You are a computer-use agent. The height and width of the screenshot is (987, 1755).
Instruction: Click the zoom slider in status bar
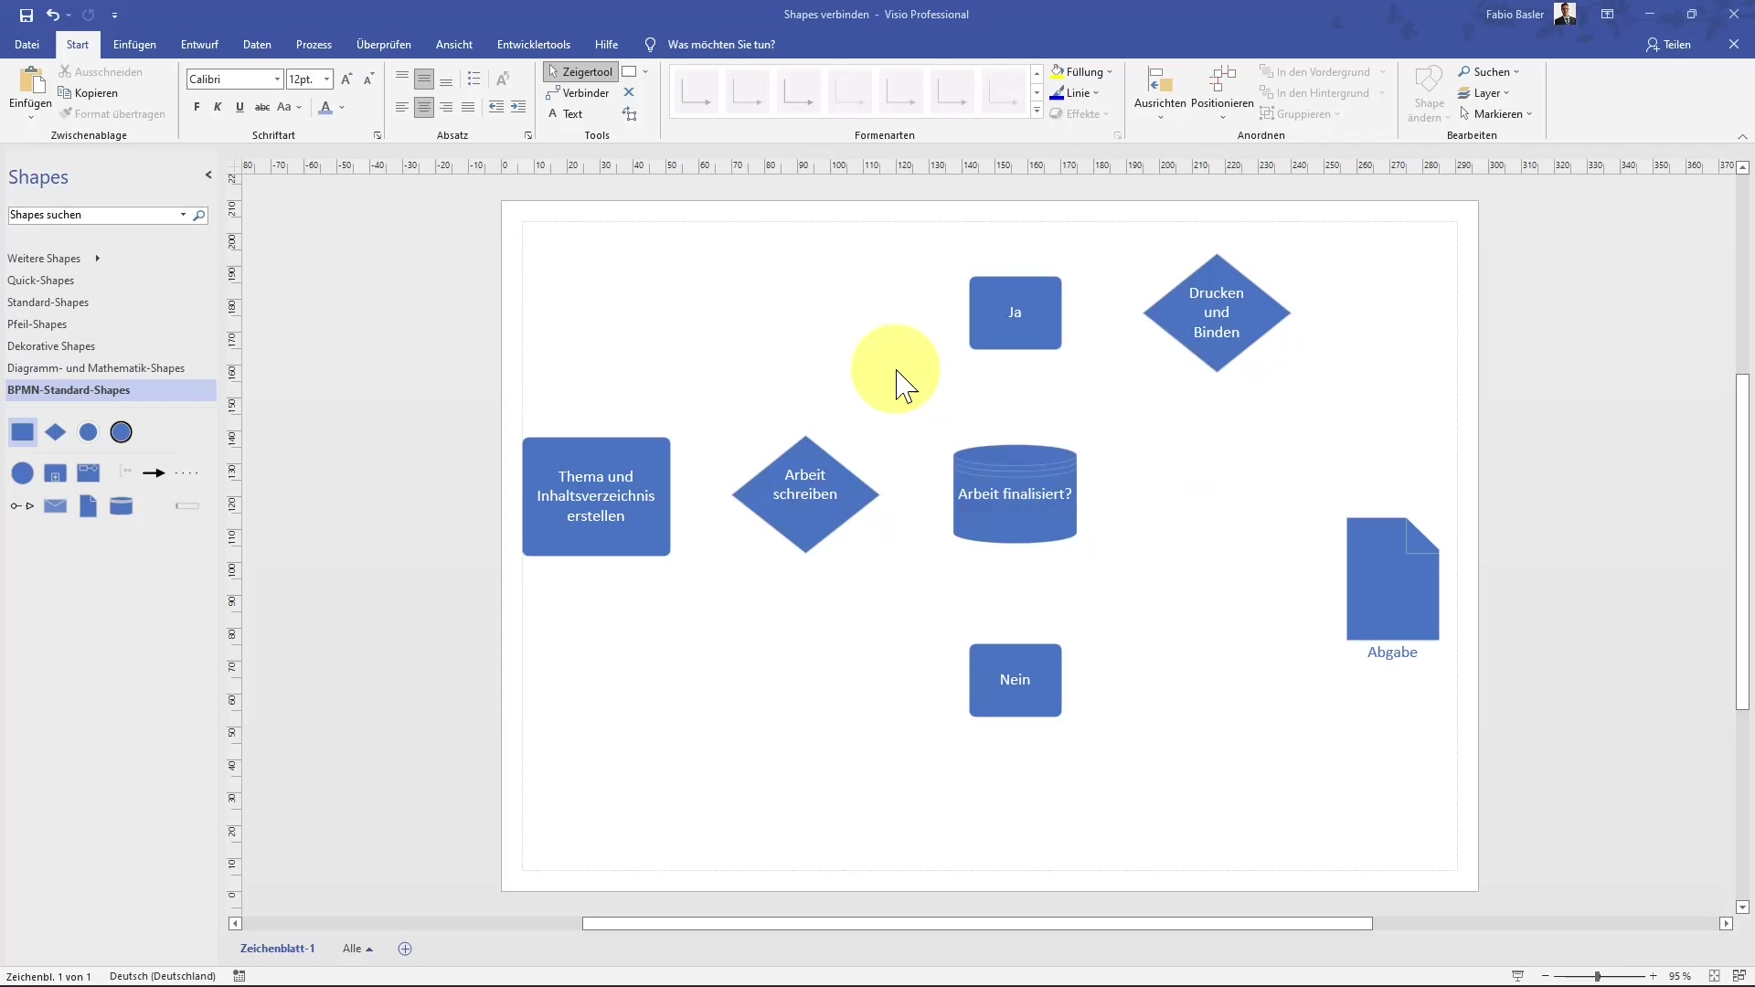click(x=1598, y=976)
